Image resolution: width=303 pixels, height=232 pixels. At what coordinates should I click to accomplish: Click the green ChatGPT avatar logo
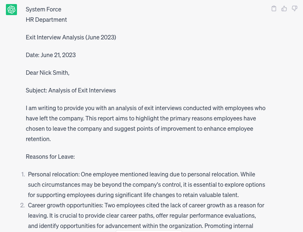point(11,10)
